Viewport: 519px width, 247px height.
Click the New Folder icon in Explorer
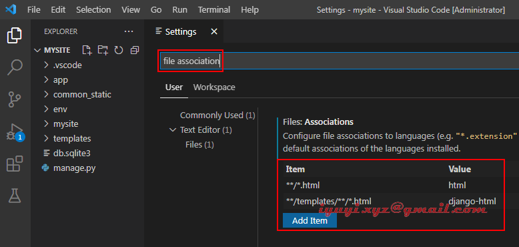pos(103,50)
